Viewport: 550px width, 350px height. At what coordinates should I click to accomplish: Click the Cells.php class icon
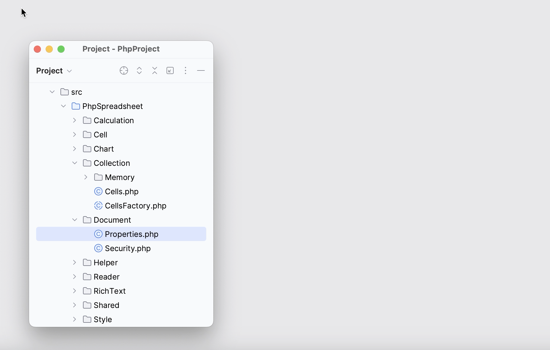pos(98,191)
